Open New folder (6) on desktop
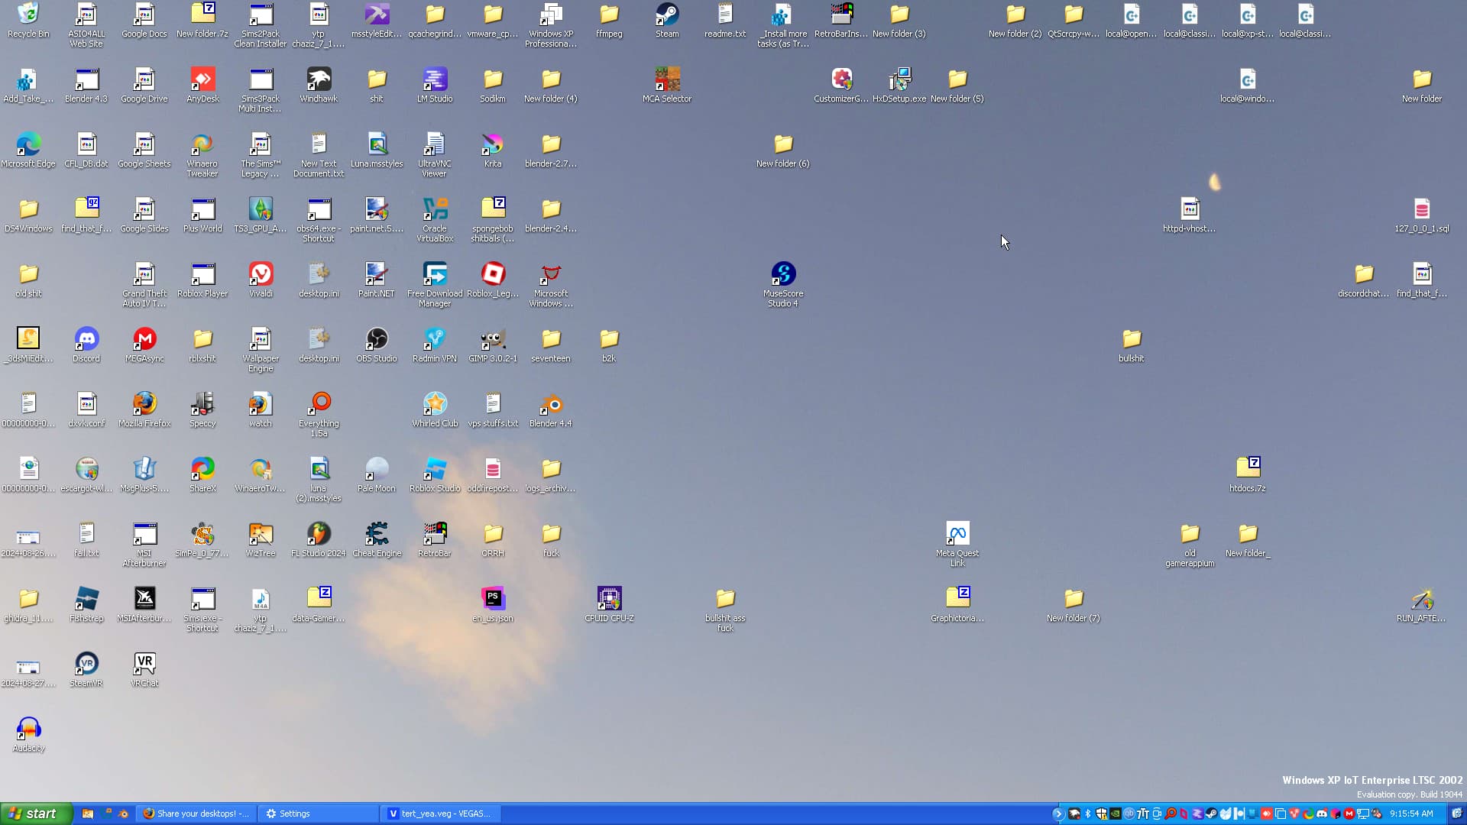Screen dimensions: 1467x825 (x=783, y=150)
